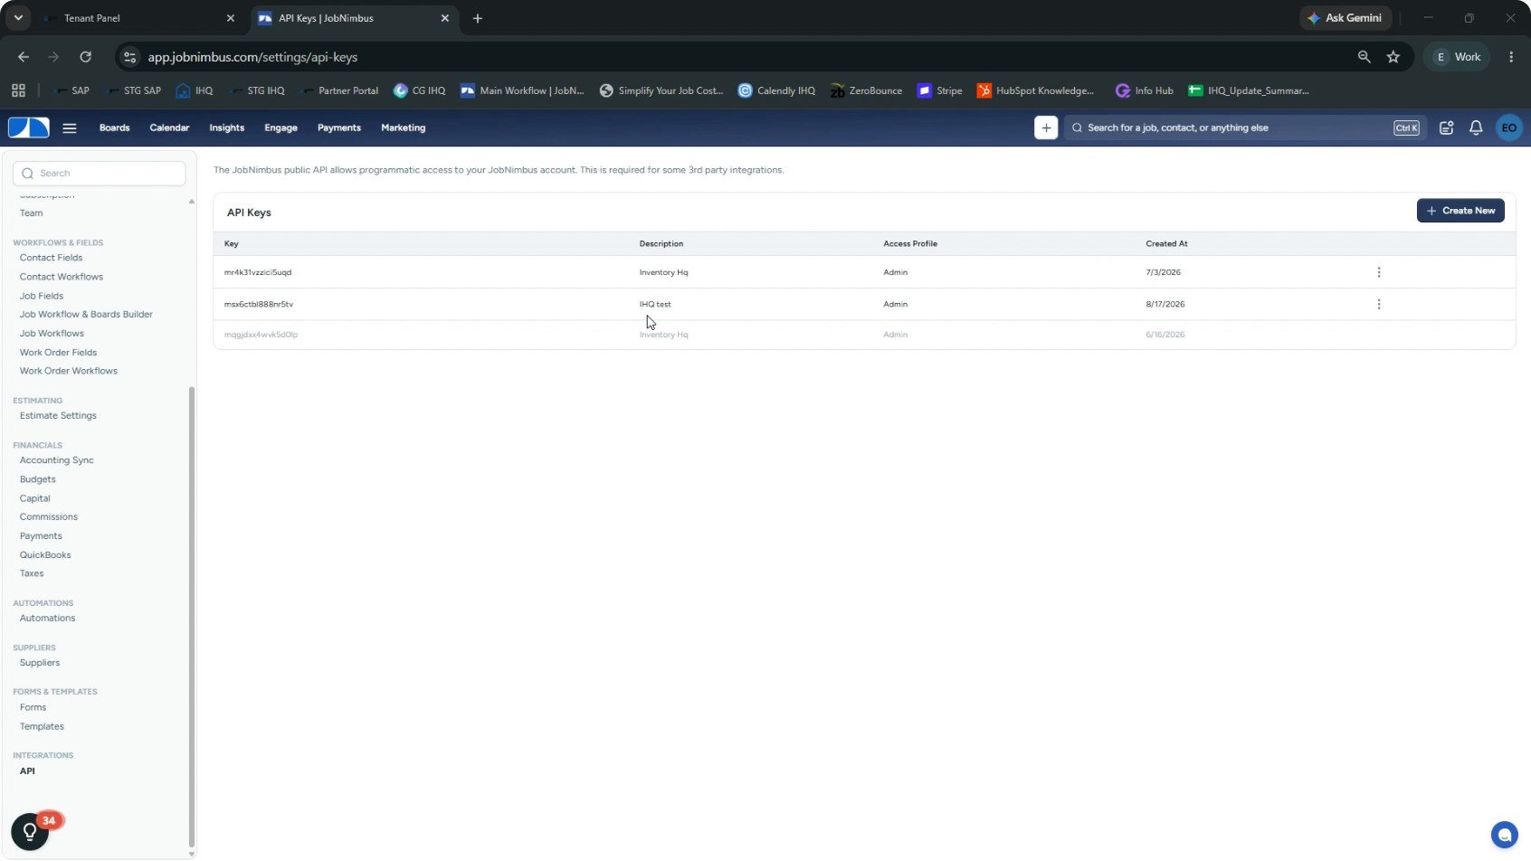
Task: Select API under Integrations
Action: click(27, 771)
